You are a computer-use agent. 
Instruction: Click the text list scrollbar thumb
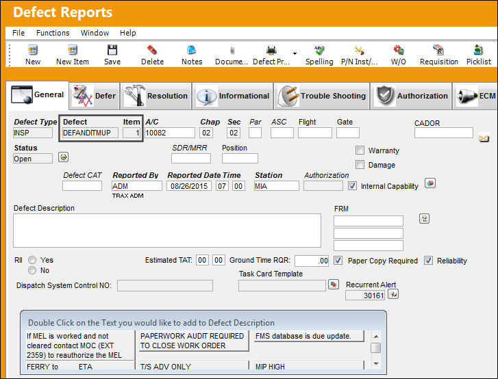click(376, 348)
